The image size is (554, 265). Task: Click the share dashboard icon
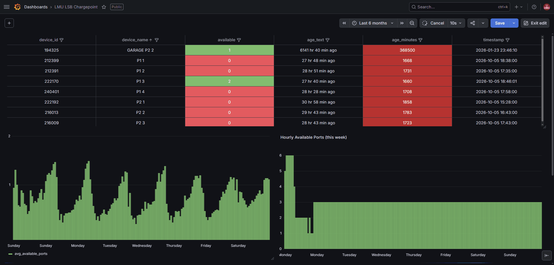pyautogui.click(x=473, y=23)
